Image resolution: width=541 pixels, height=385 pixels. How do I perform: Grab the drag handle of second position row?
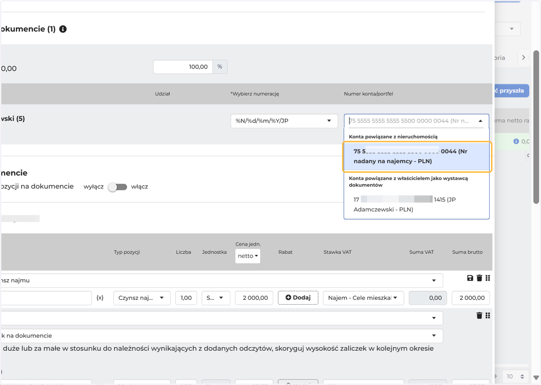tap(488, 316)
